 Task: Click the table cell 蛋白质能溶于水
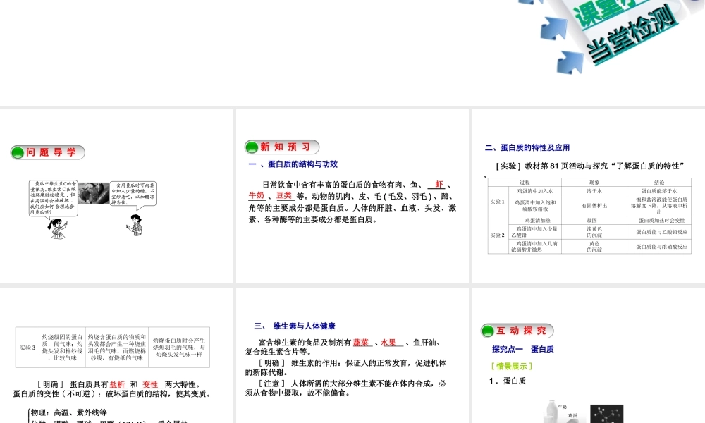click(x=659, y=191)
